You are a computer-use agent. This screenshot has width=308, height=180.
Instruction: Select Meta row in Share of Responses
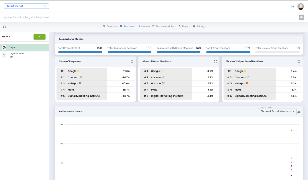pos(95,90)
